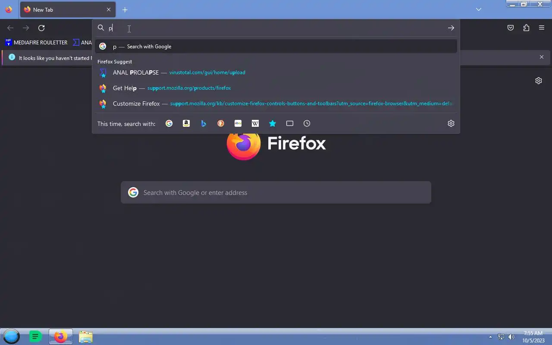Click the address bar text field
This screenshot has width=552, height=345.
pos(276,28)
